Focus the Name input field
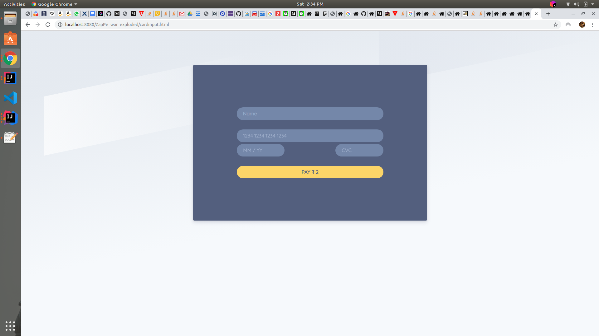 310,114
